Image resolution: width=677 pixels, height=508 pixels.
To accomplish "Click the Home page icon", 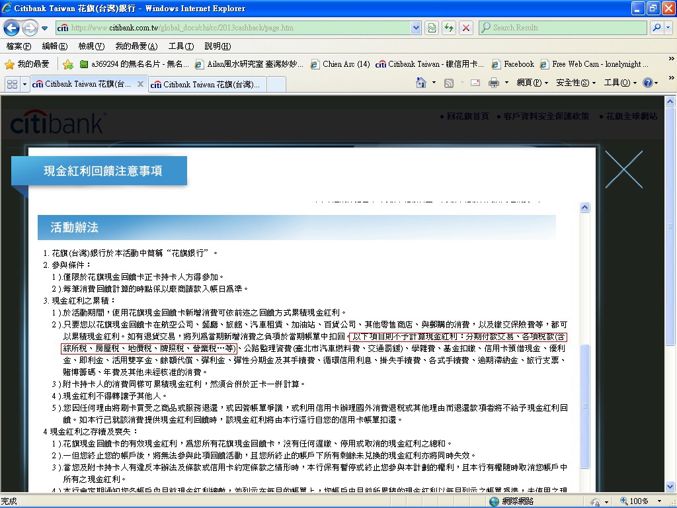I will 421,83.
